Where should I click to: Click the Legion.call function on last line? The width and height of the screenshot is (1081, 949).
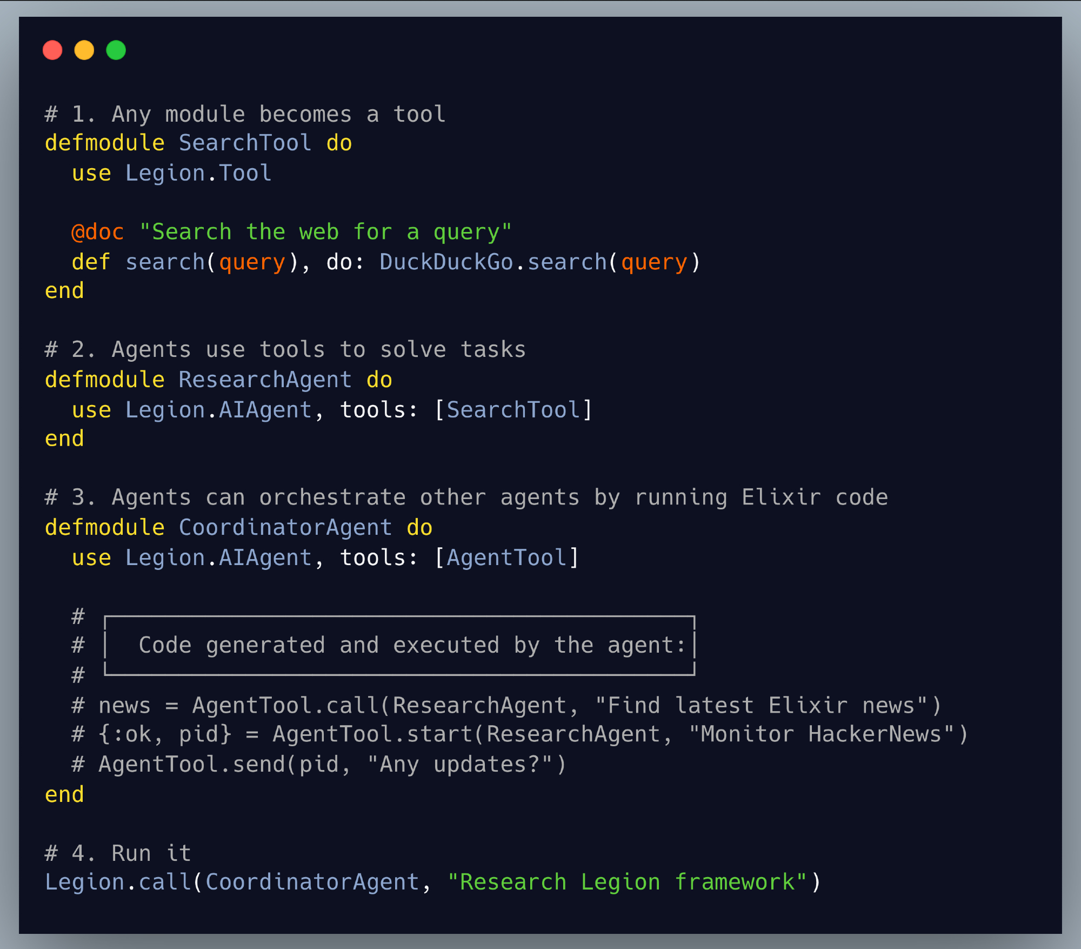tap(118, 882)
